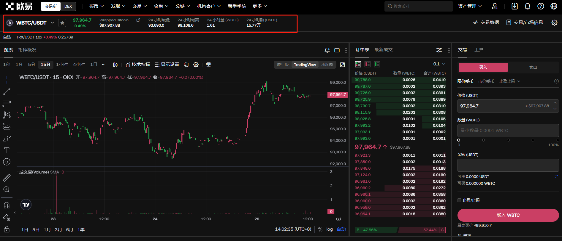
Task: Switch to DEX mode toggle
Action: point(68,6)
